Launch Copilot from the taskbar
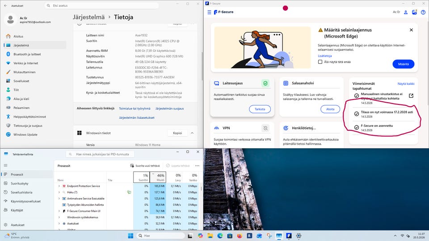The height and width of the screenshot is (241, 429). click(x=200, y=236)
